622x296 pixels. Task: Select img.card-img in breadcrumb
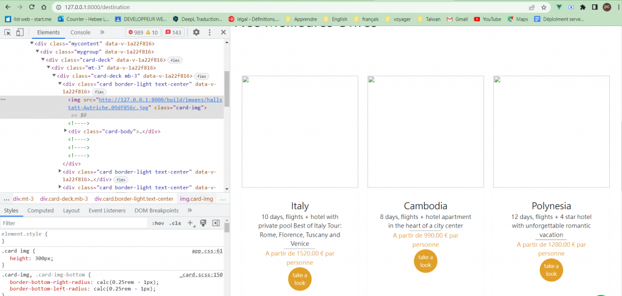197,199
